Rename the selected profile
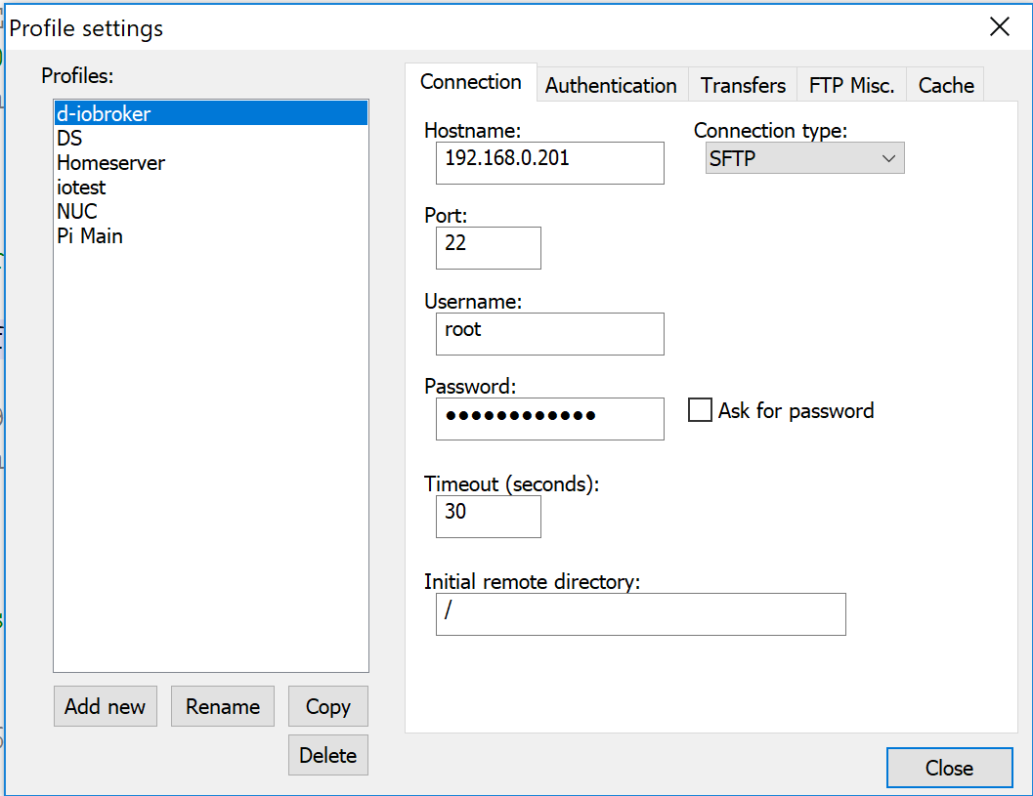Viewport: 1033px width, 796px height. (x=222, y=705)
